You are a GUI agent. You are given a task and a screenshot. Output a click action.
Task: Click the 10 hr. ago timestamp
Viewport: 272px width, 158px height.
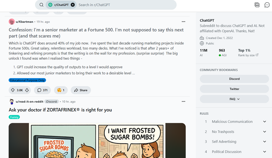pyautogui.click(x=69, y=102)
